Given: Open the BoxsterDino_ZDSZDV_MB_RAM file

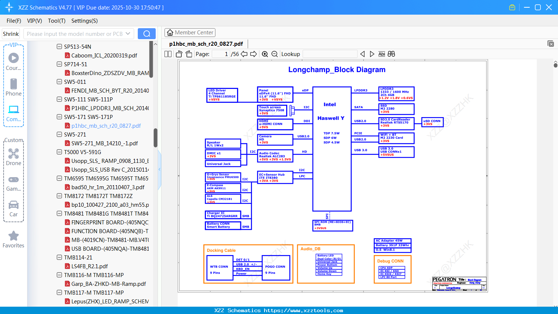Looking at the screenshot, I should (x=110, y=73).
